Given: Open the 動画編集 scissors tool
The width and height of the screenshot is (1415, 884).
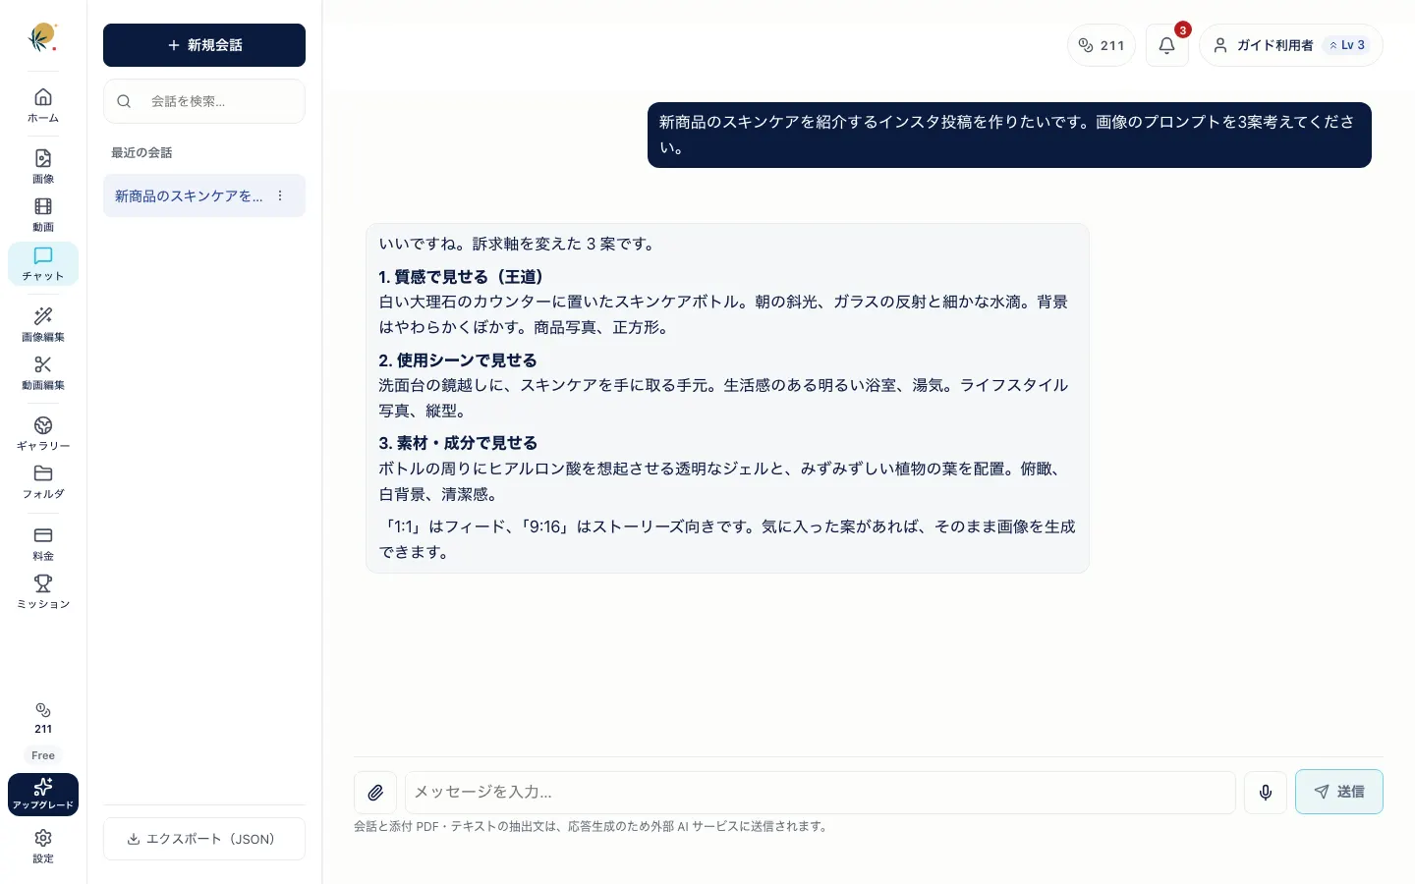Looking at the screenshot, I should (x=43, y=372).
